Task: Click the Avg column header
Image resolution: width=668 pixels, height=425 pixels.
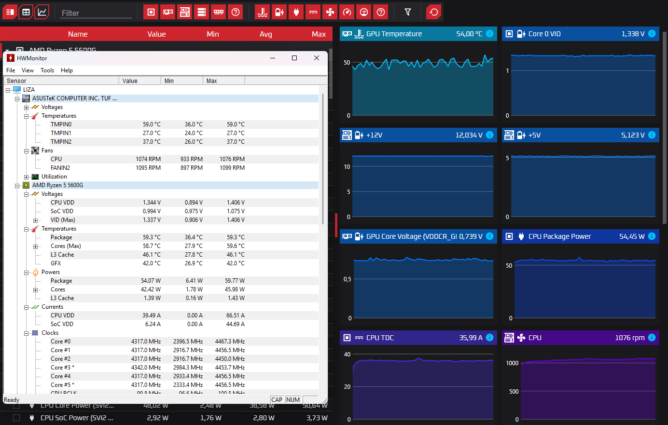Action: [265, 34]
